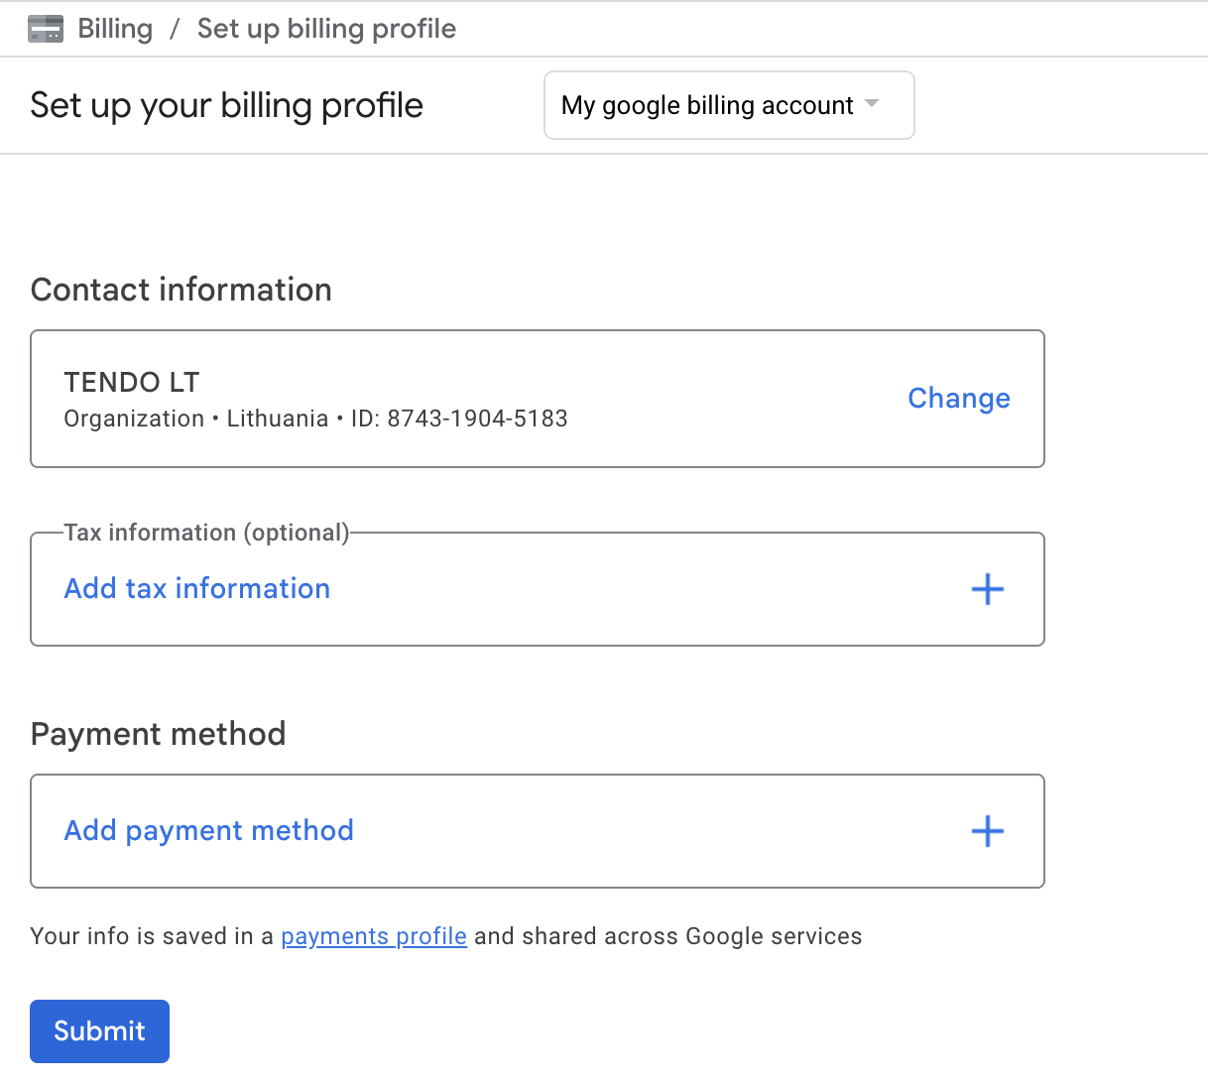Click the 'Your info is saved in a' text
The height and width of the screenshot is (1085, 1208).
tap(152, 936)
